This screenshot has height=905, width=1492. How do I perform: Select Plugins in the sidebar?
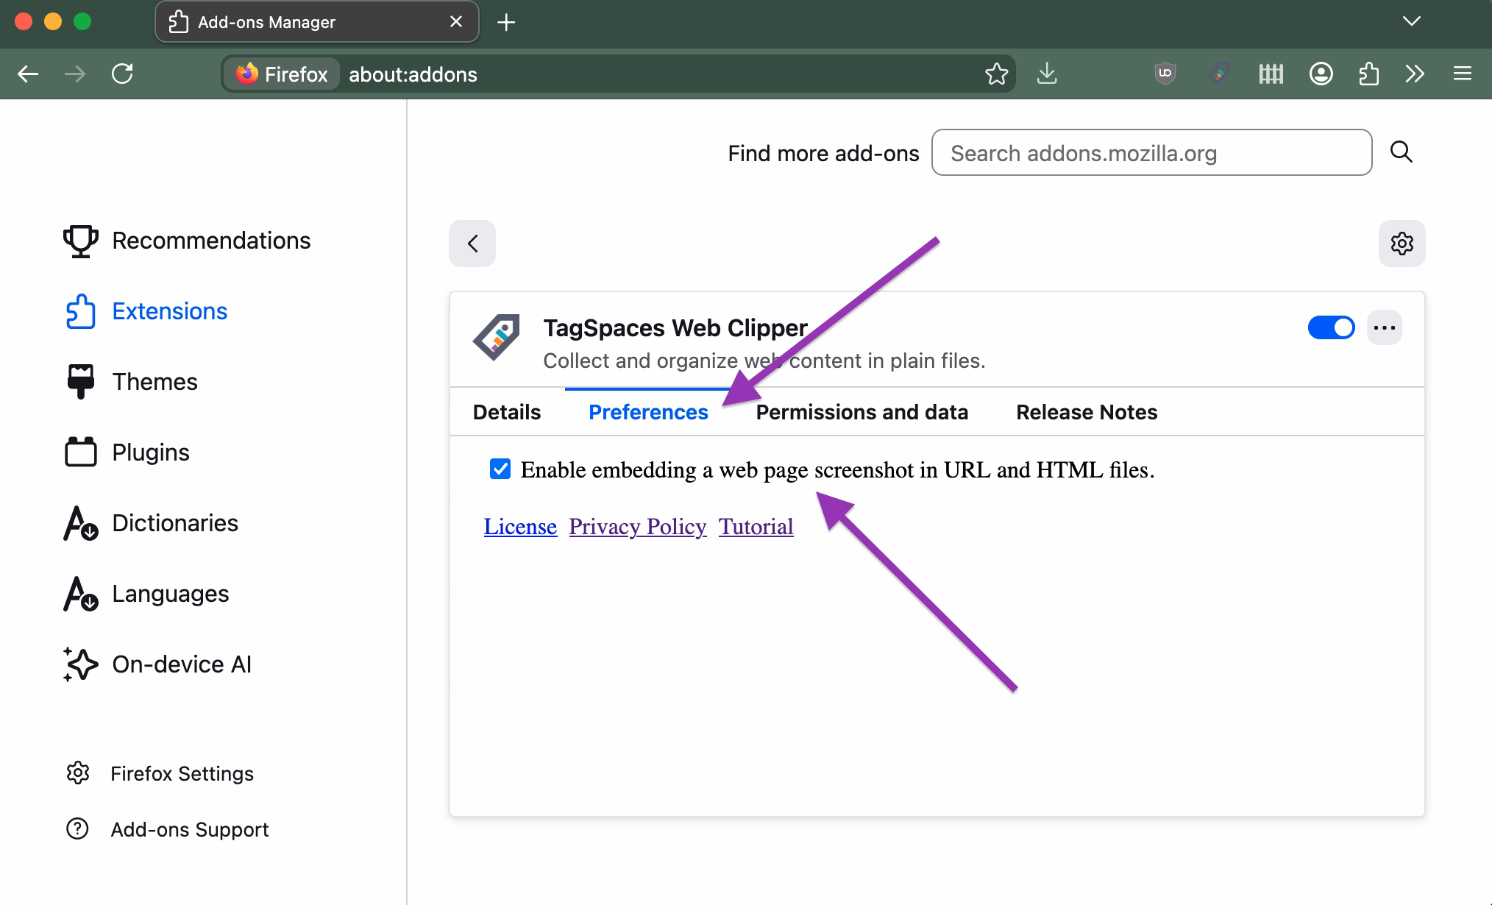click(150, 452)
